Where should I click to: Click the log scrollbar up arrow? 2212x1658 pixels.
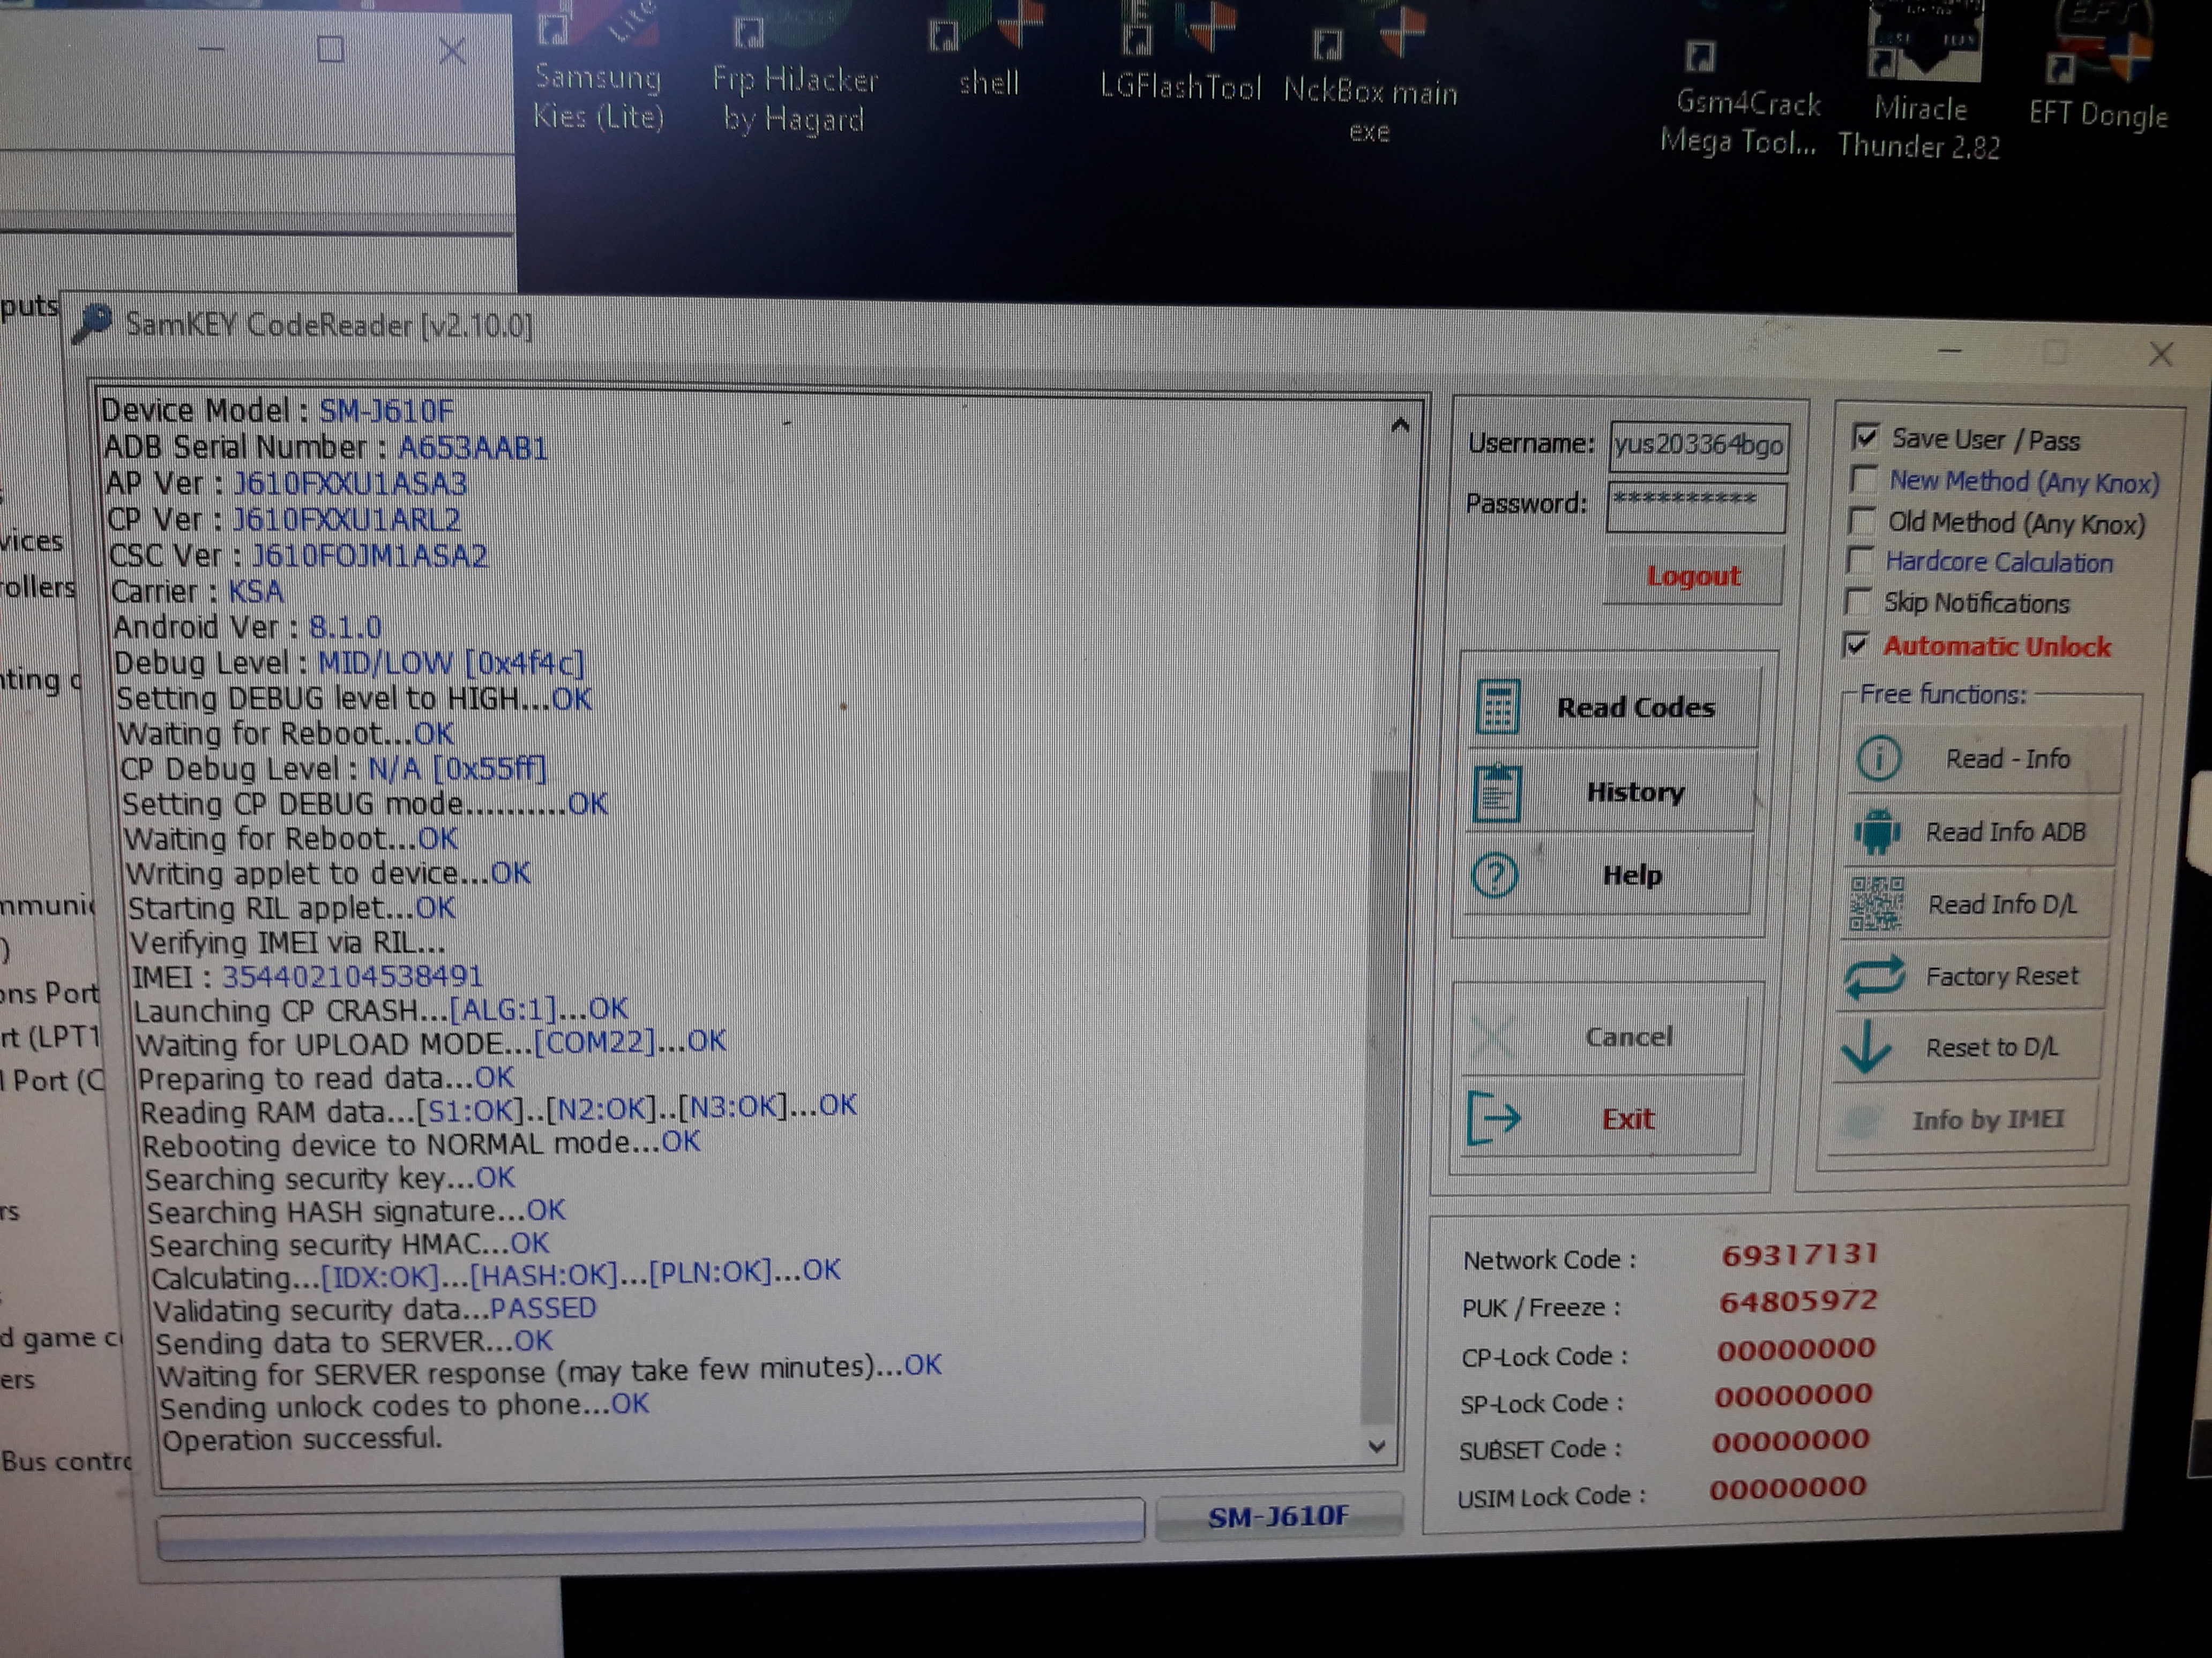pyautogui.click(x=1400, y=426)
